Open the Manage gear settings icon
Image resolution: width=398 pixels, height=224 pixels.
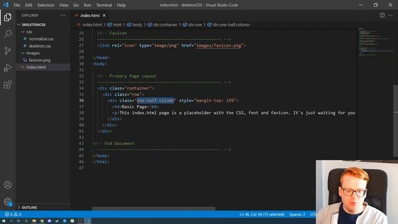[x=7, y=202]
